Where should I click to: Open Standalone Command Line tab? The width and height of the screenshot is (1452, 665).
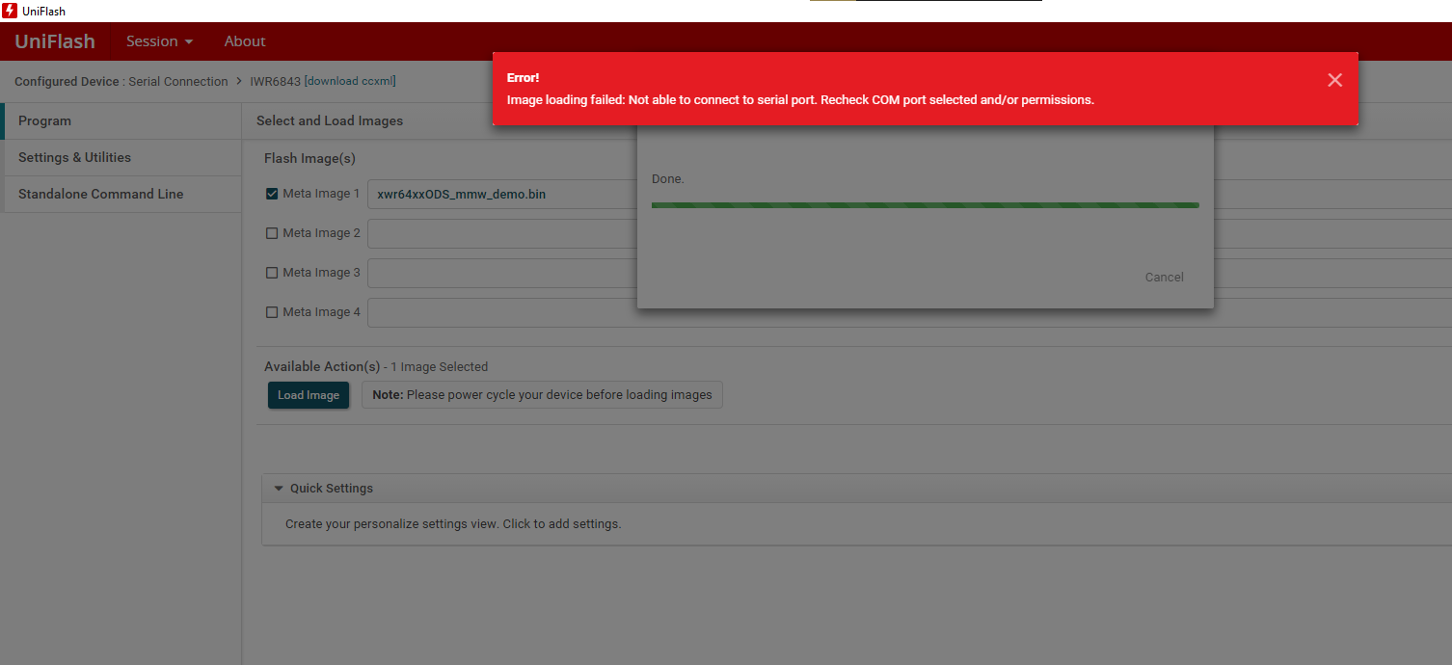(121, 195)
